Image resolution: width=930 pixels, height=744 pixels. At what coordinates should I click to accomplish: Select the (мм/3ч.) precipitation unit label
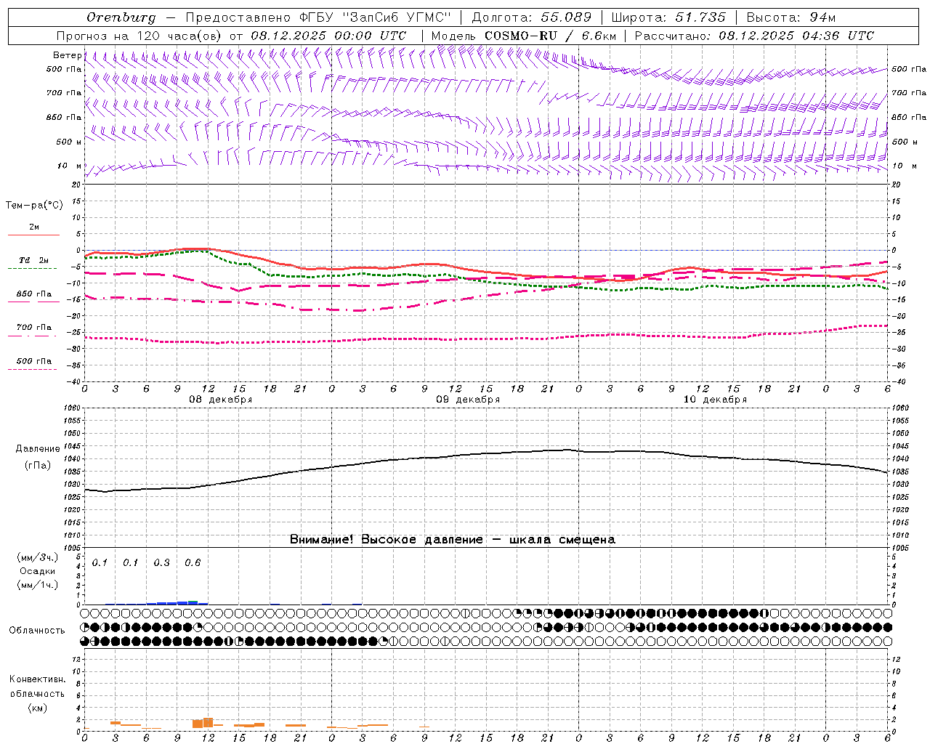37,557
